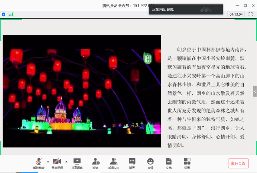Click the blue security shield icon
The height and width of the screenshot is (173, 257).
coord(4,14)
